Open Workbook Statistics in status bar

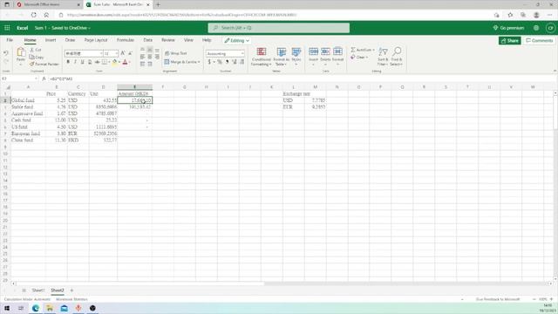[71, 299]
